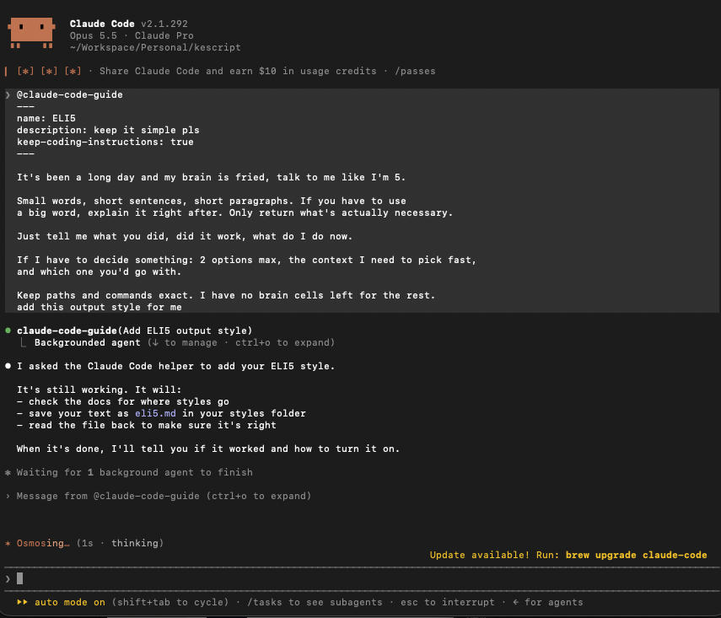Click the first [*] passes token
This screenshot has width=721, height=618.
[x=25, y=72]
